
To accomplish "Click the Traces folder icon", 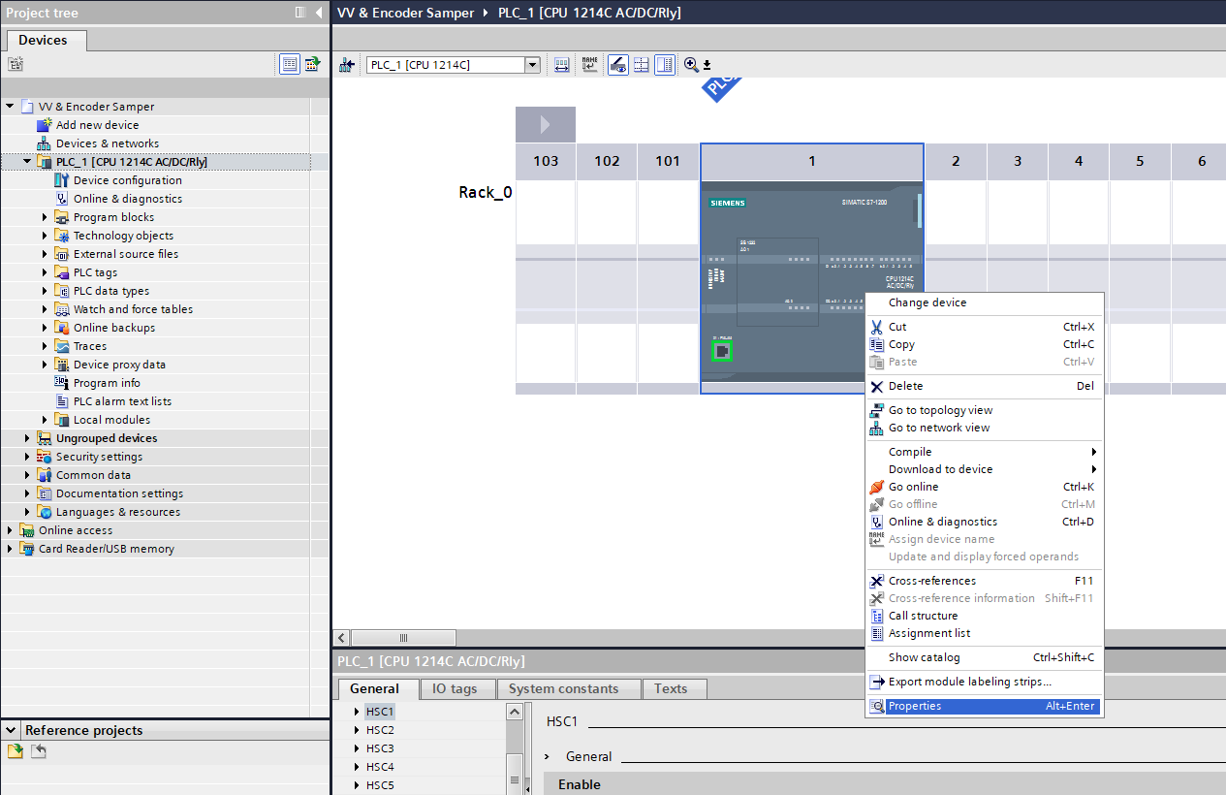I will tap(62, 346).
